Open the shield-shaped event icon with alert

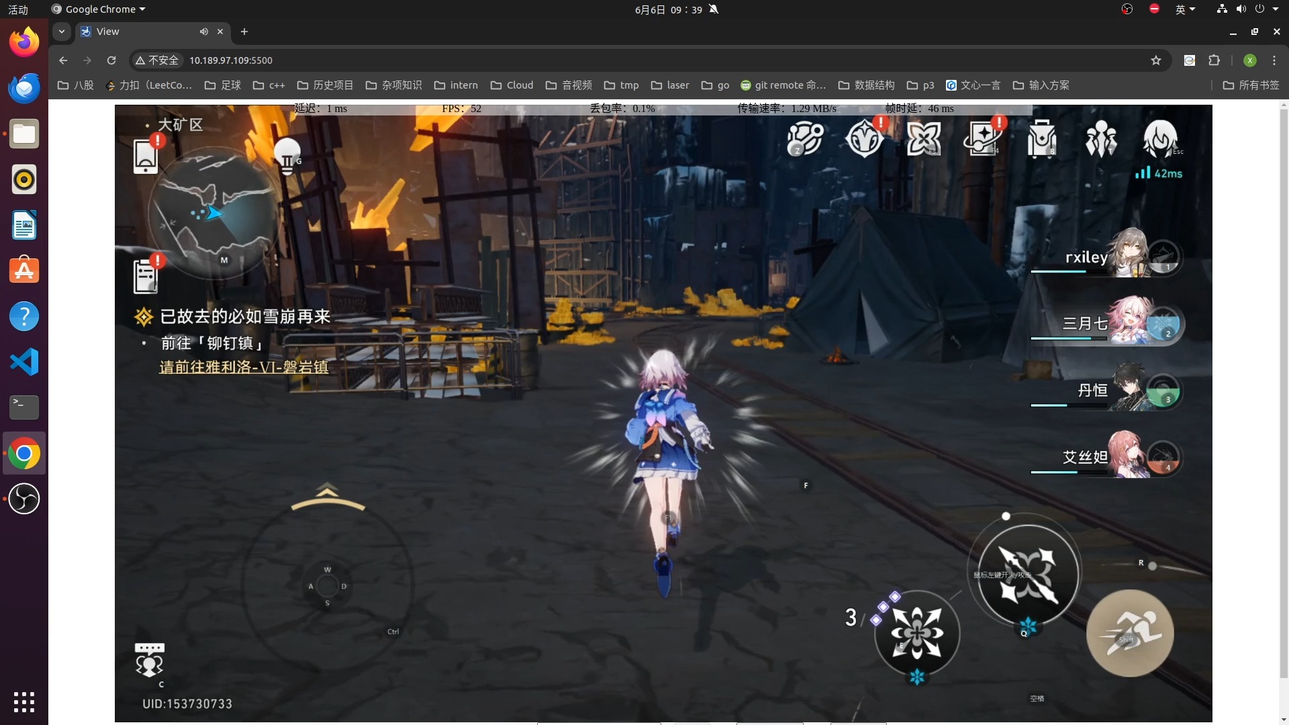865,139
